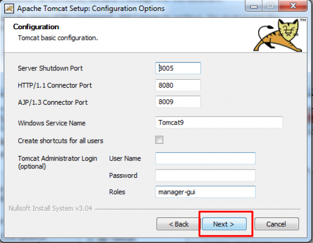Click the 'AJP/1.3 Connector Port' label
The image size is (313, 243).
(x=53, y=102)
